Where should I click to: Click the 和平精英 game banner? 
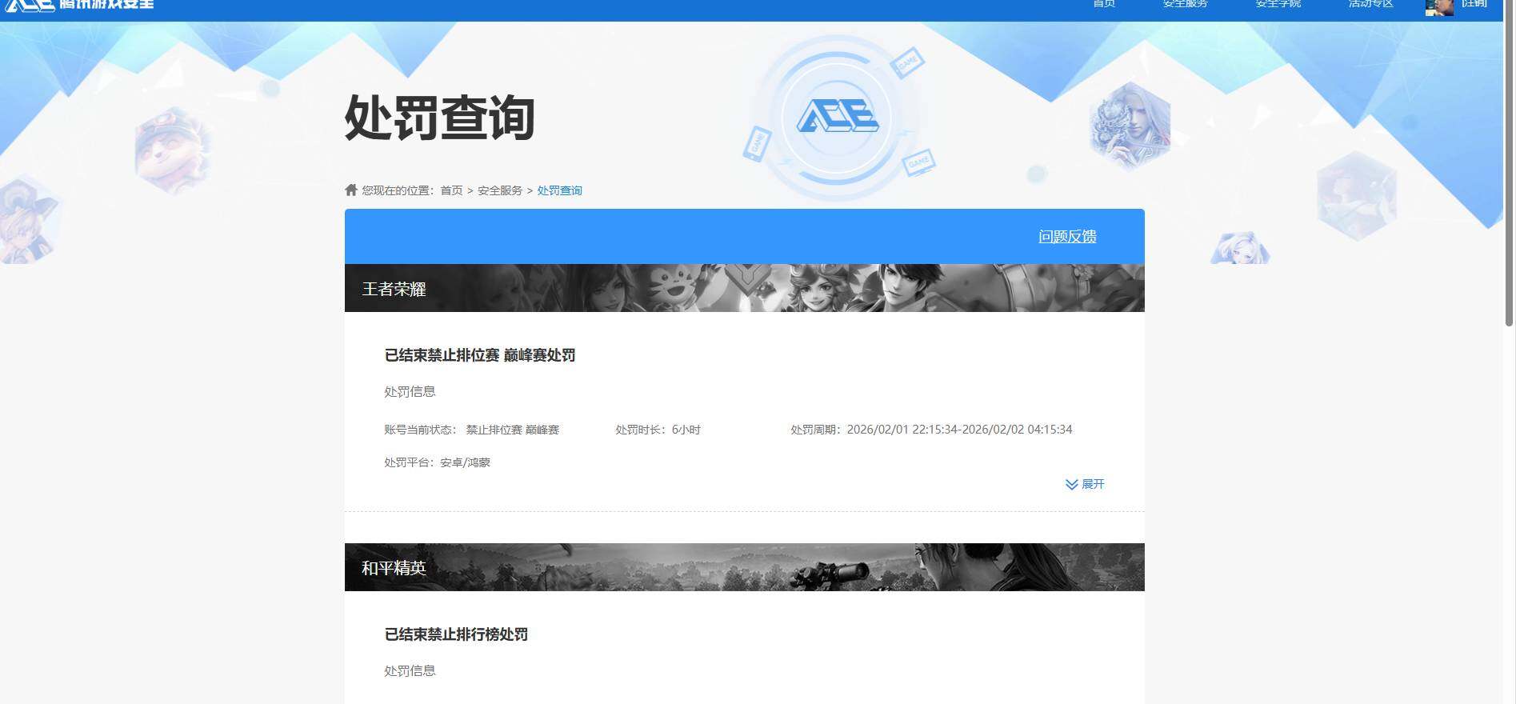[x=744, y=567]
